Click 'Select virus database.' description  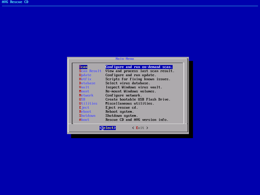(x=128, y=83)
